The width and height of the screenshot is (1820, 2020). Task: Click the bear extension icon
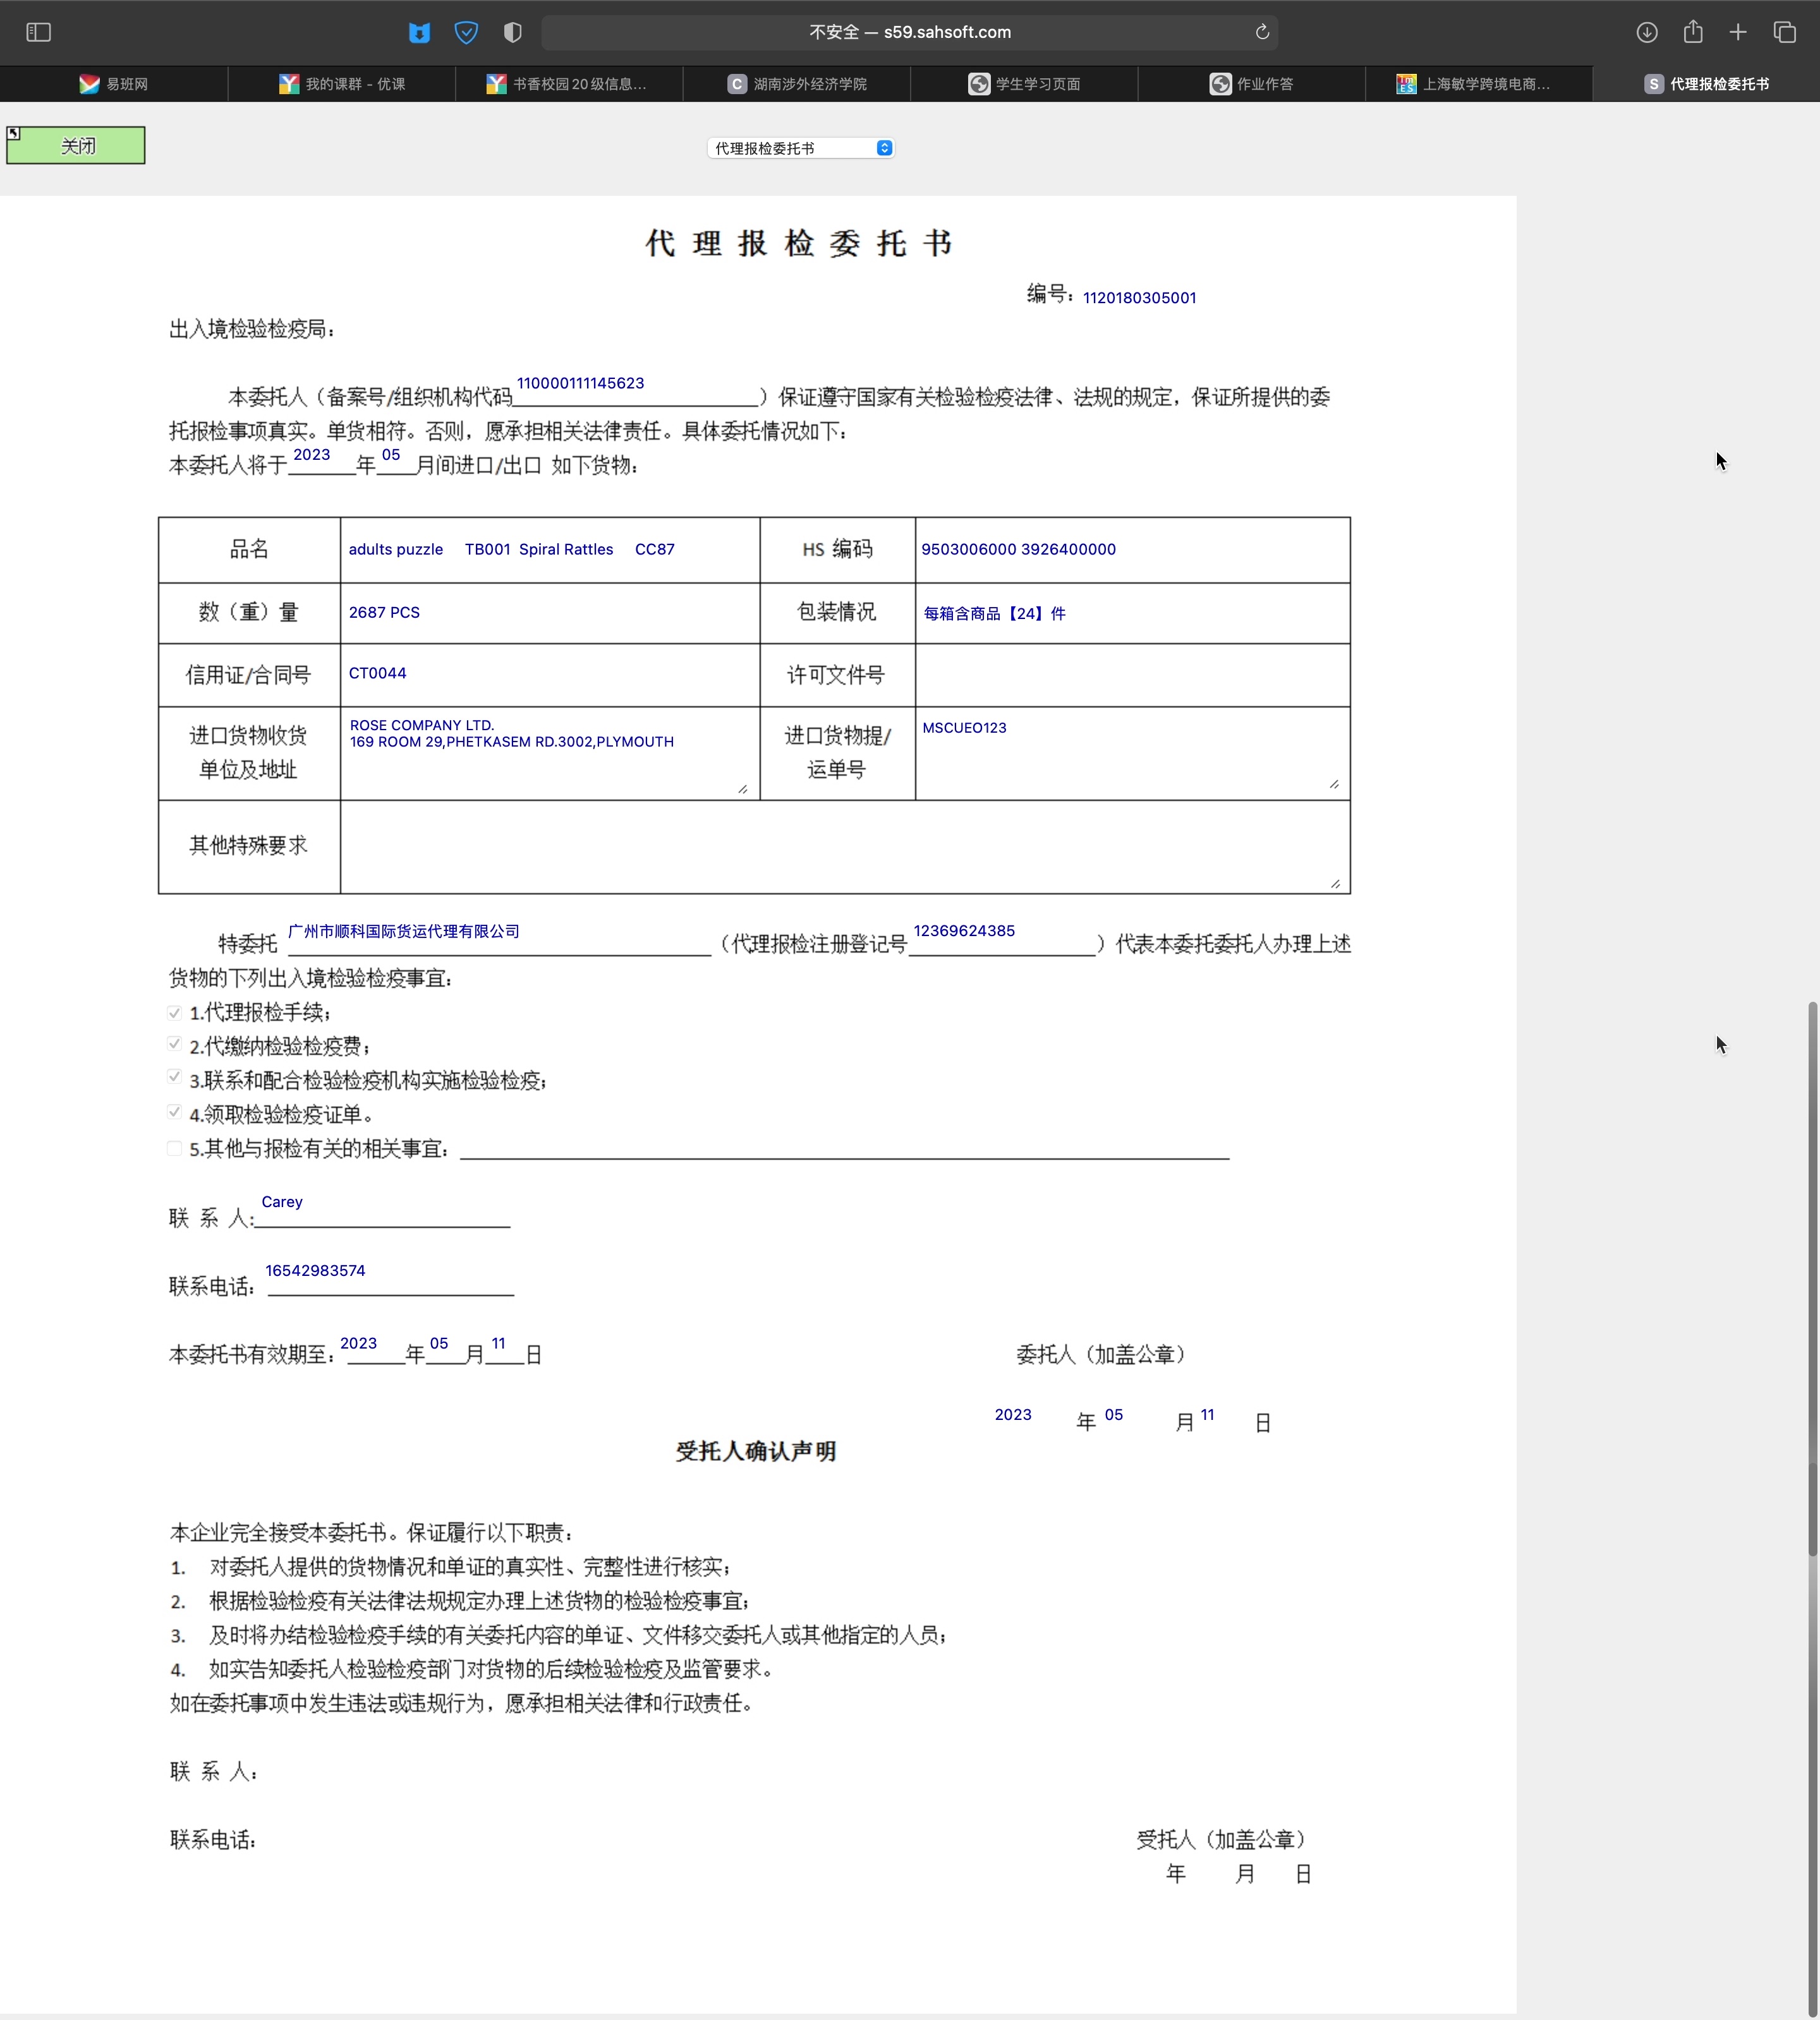click(x=420, y=32)
